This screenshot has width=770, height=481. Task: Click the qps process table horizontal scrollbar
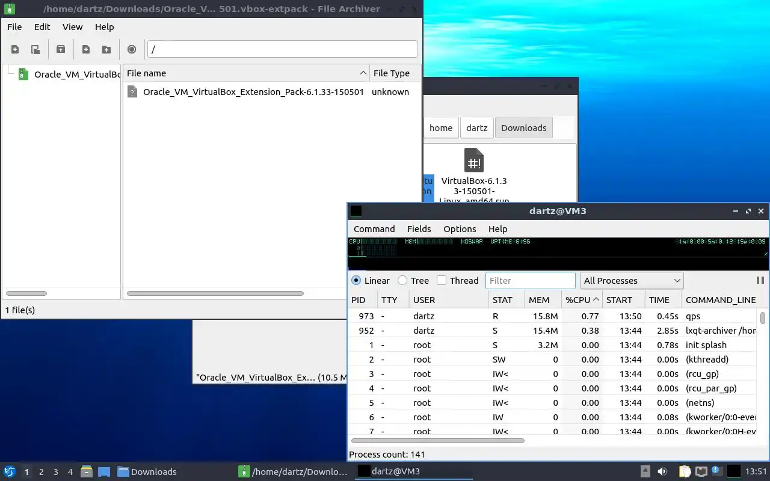(x=437, y=441)
